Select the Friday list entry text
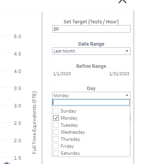This screenshot has width=141, height=164. click(x=67, y=146)
